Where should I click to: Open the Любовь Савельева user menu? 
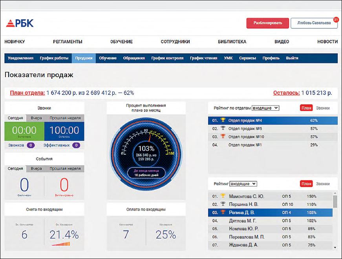point(314,23)
